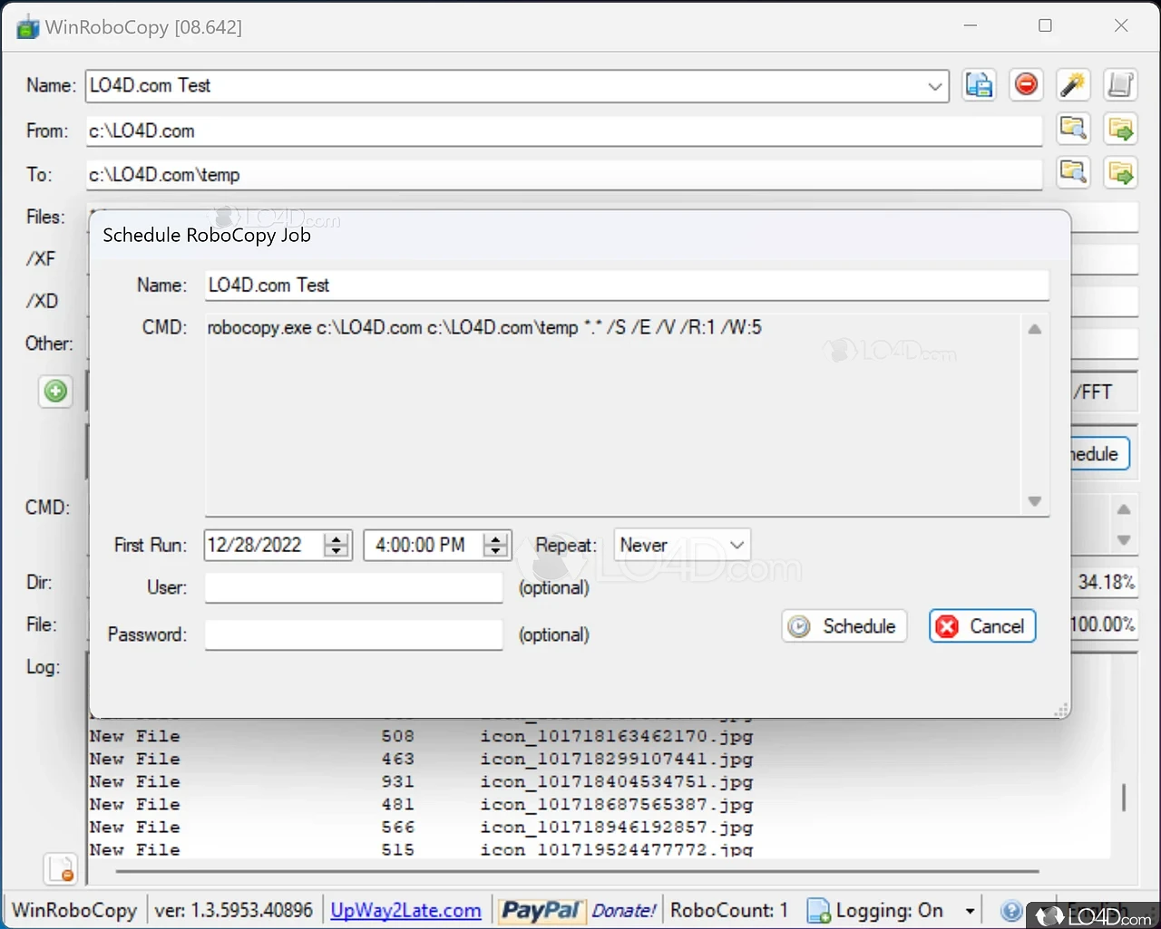Open From folder with green arrow icon
Viewport: 1161px width, 929px height.
tap(1120, 128)
